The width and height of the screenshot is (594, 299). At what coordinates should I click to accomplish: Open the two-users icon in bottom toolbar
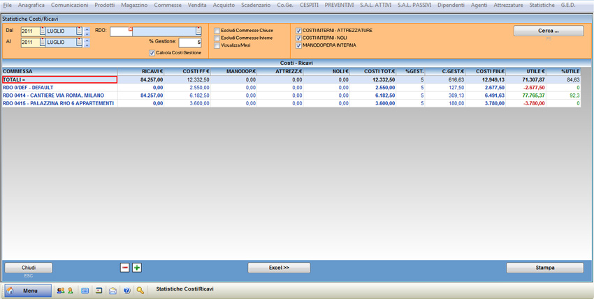point(61,291)
